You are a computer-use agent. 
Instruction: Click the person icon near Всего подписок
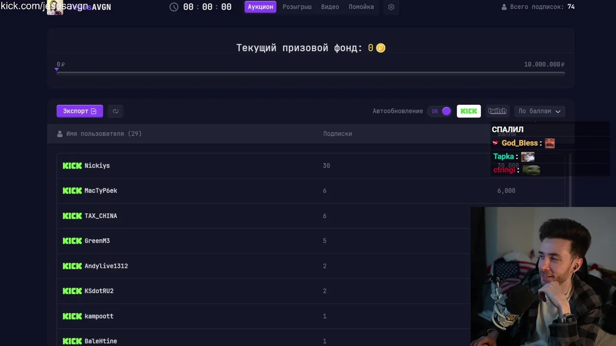pos(504,7)
